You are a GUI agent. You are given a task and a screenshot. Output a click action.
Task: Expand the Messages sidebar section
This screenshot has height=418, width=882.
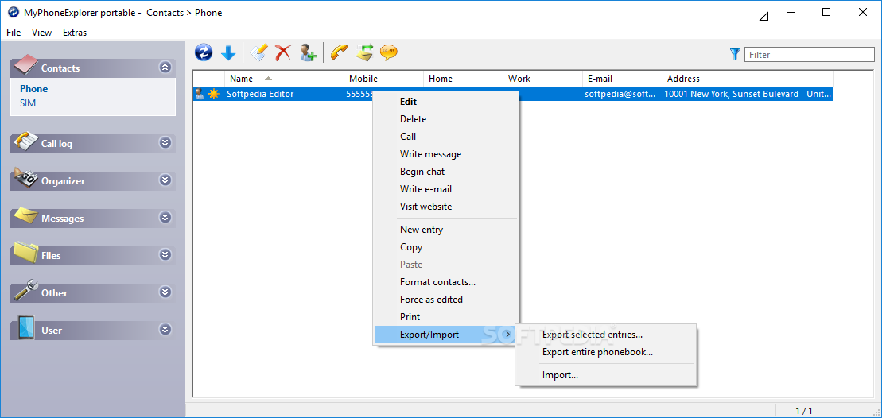[165, 218]
